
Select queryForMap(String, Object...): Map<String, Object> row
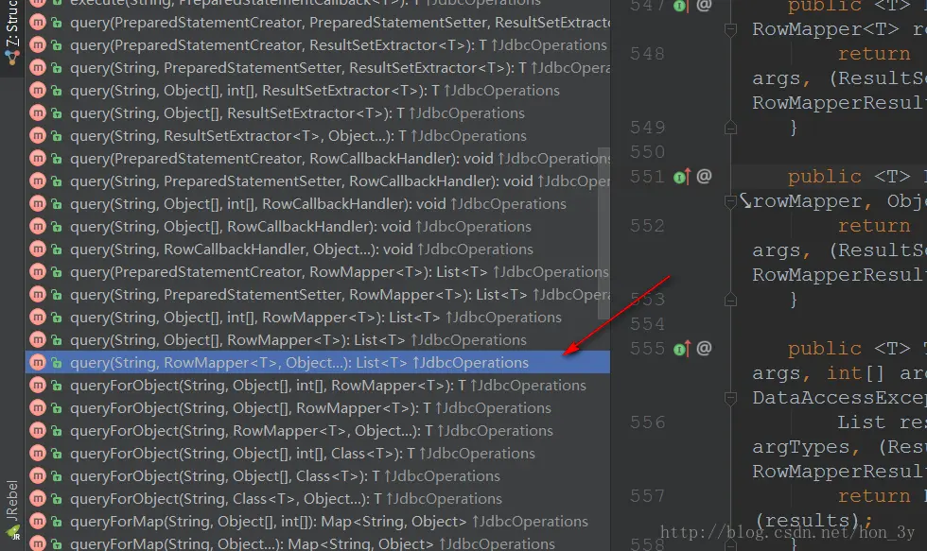318,543
